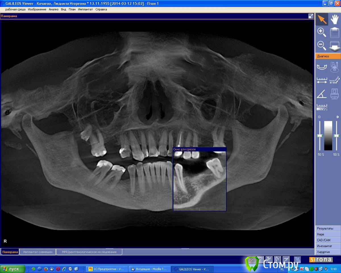The image size is (341, 273).
Task: Switch to the Имплантат-совмещен tab
Action: 38,252
